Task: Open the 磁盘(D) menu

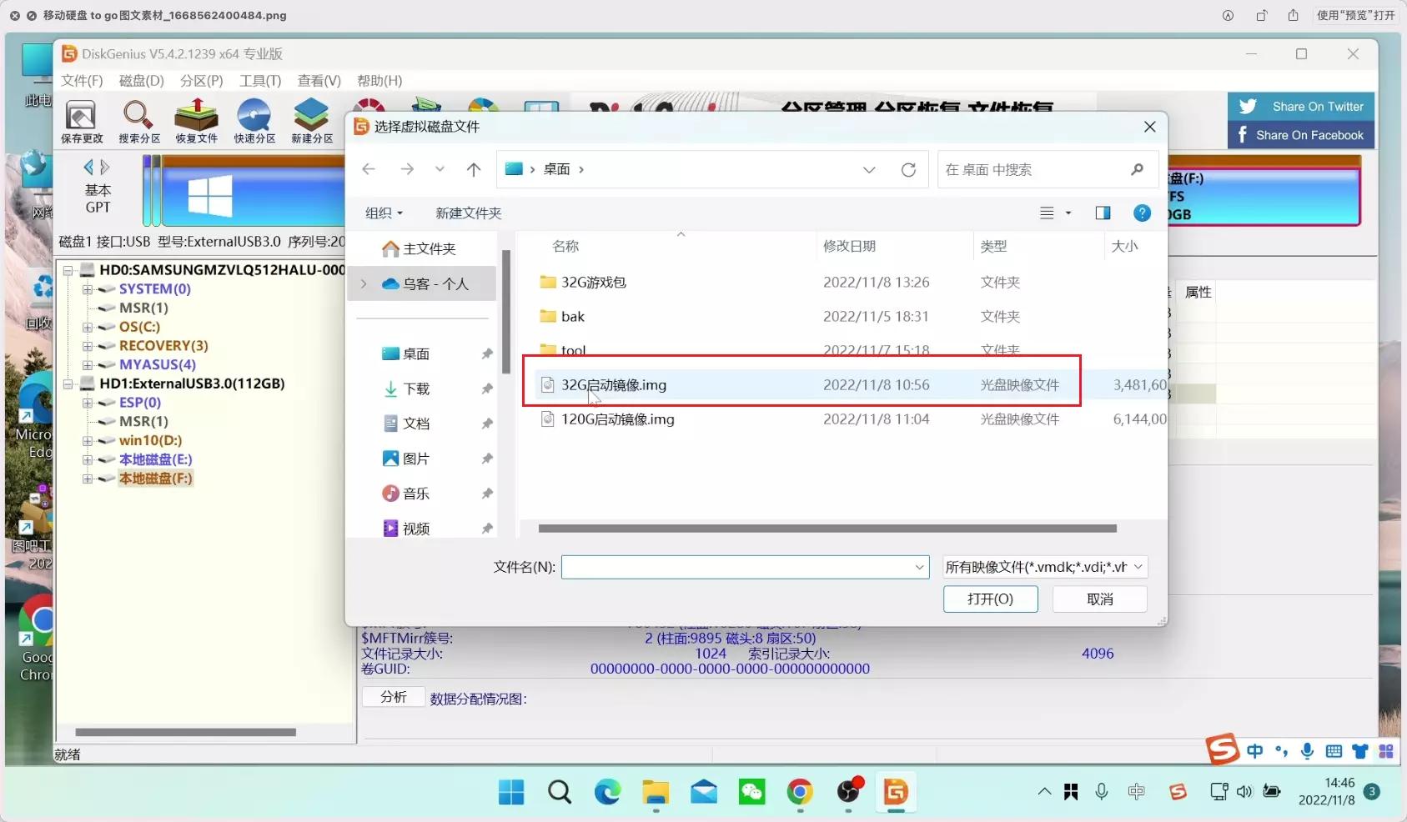Action: 139,80
